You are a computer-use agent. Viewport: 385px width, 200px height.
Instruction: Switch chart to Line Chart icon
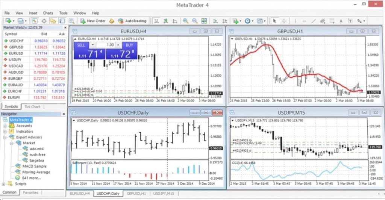(175, 21)
